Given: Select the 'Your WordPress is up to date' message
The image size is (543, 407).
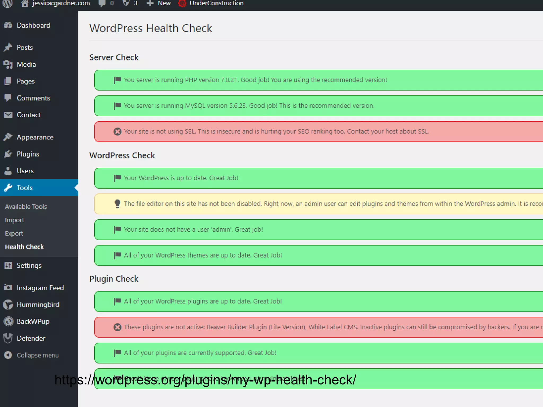Looking at the screenshot, I should (x=181, y=178).
